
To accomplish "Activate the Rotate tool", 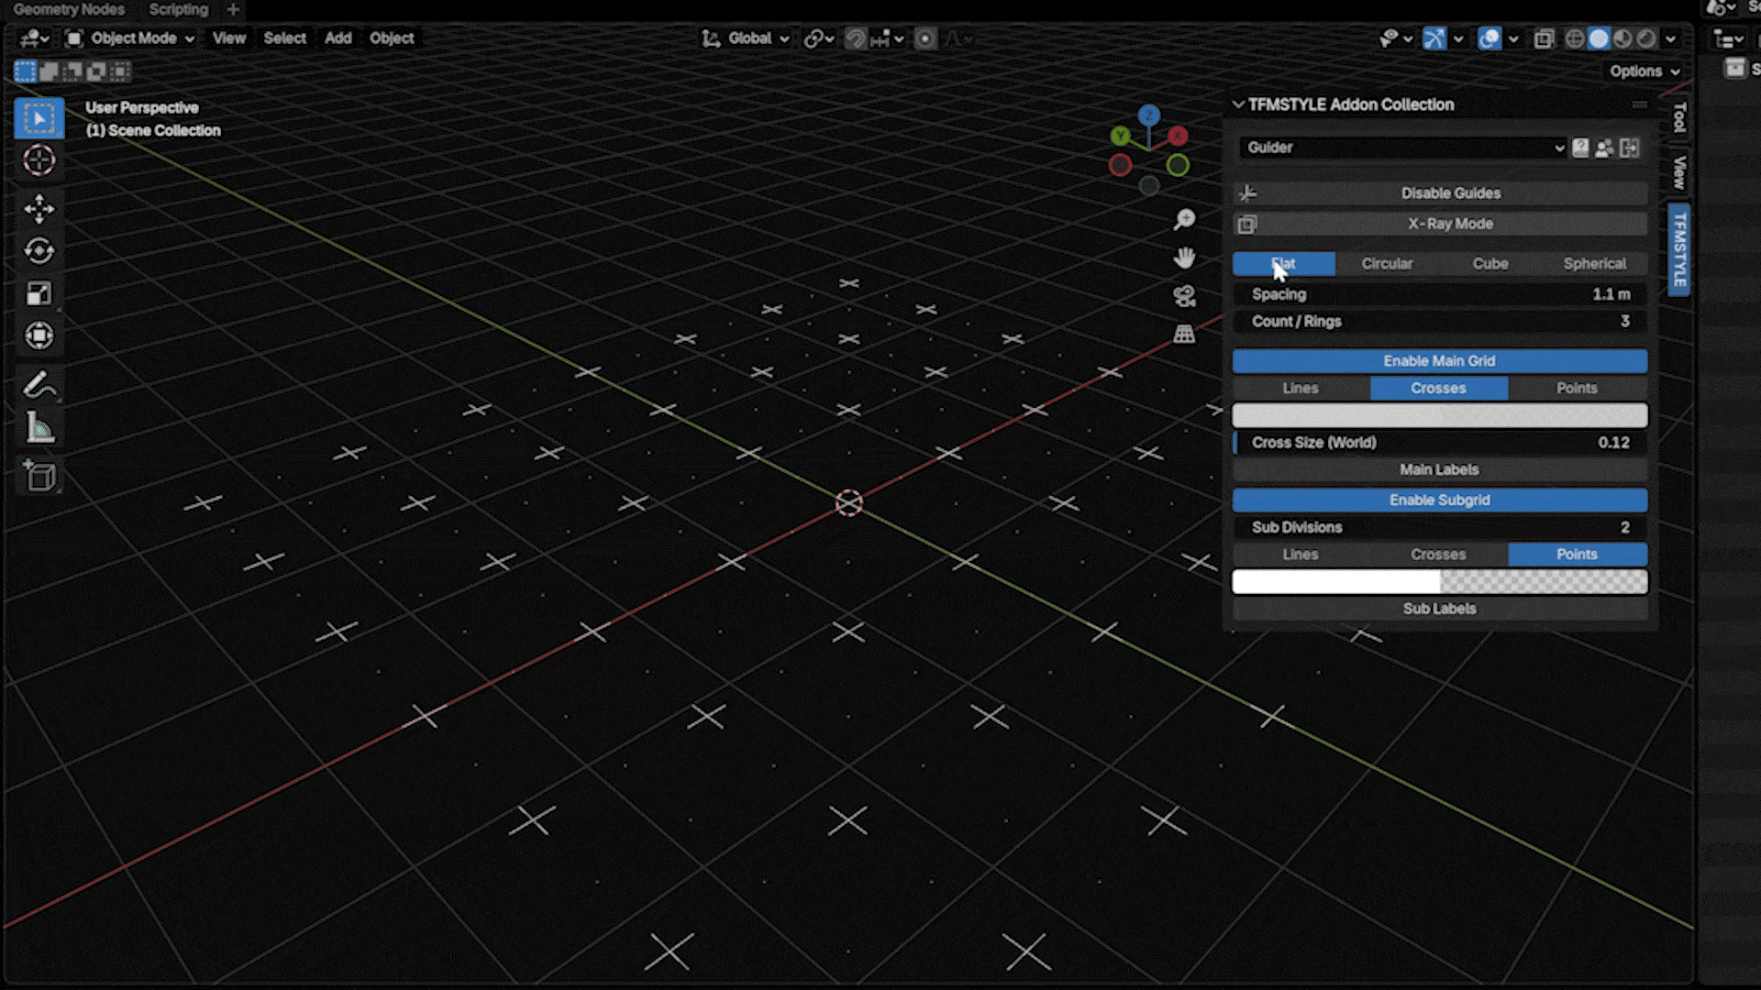I will point(39,251).
